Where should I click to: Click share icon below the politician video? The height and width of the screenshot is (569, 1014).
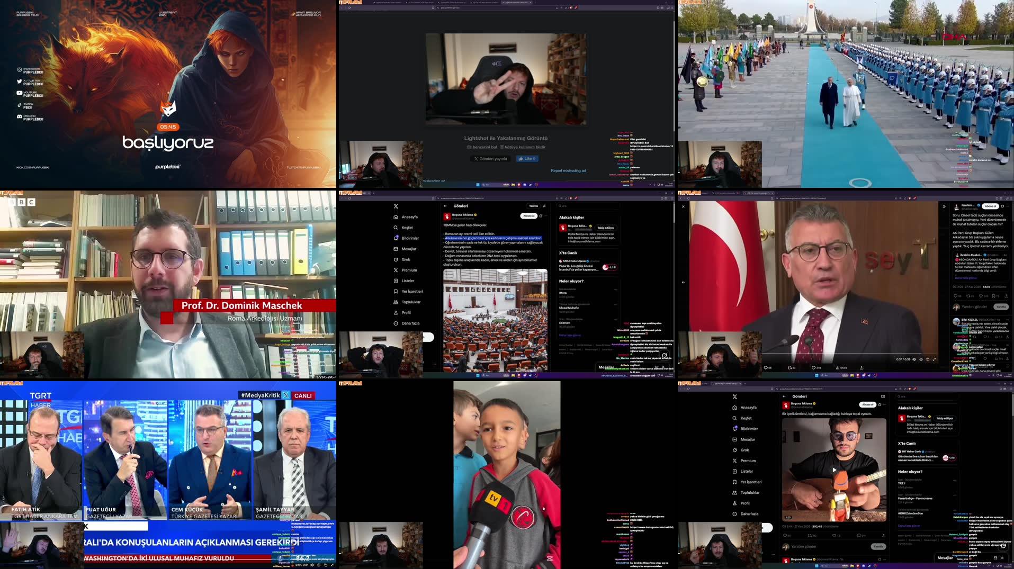862,368
